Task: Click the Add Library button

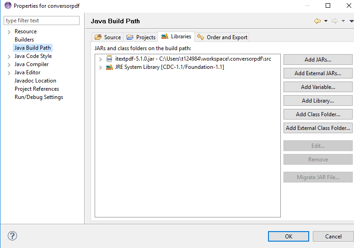Action: (318, 101)
